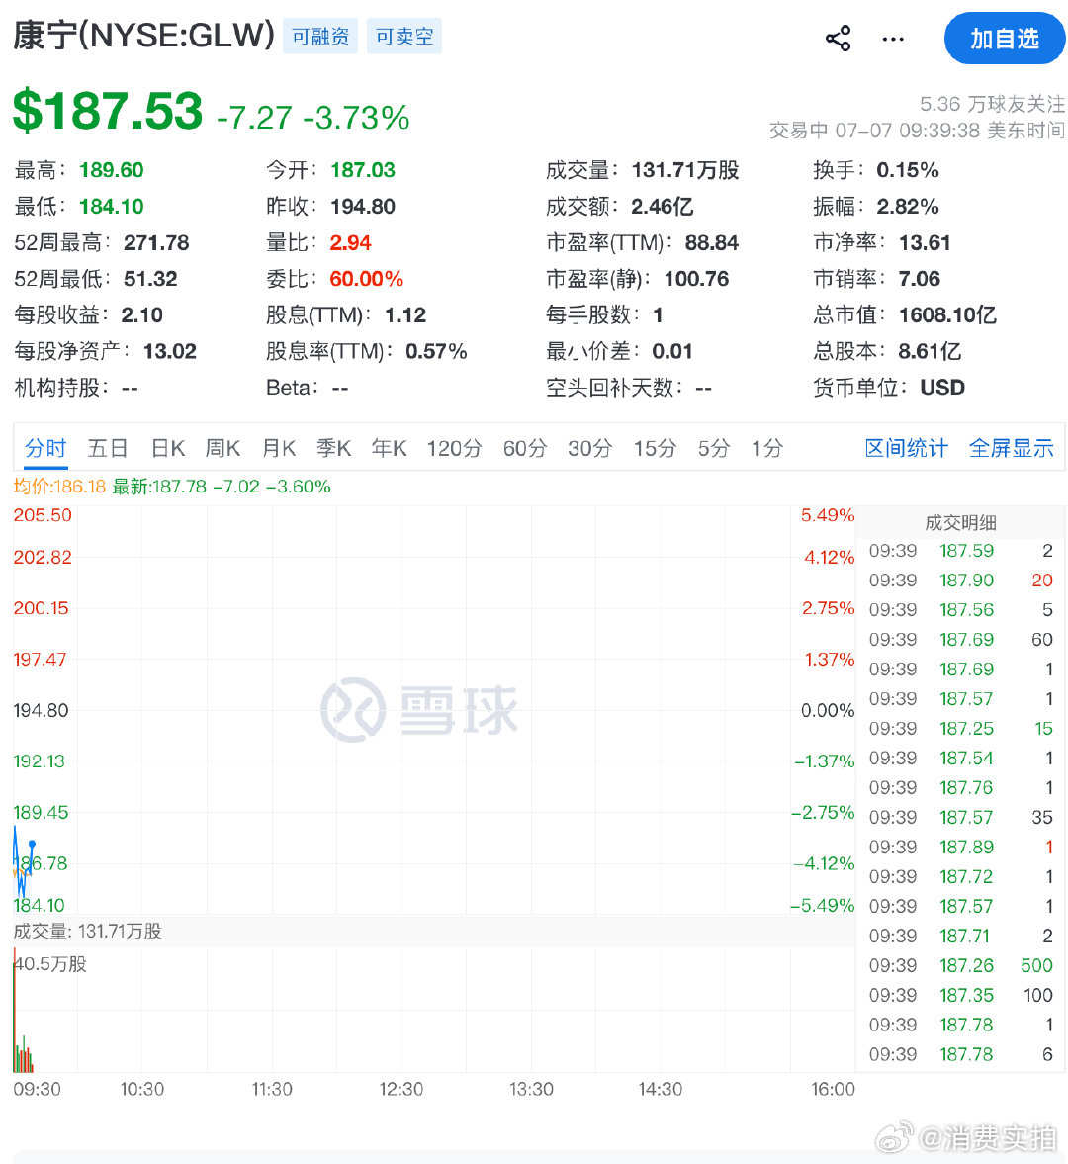Click the 总股本 value 8.61亿
This screenshot has height=1164, width=1068.
(930, 351)
